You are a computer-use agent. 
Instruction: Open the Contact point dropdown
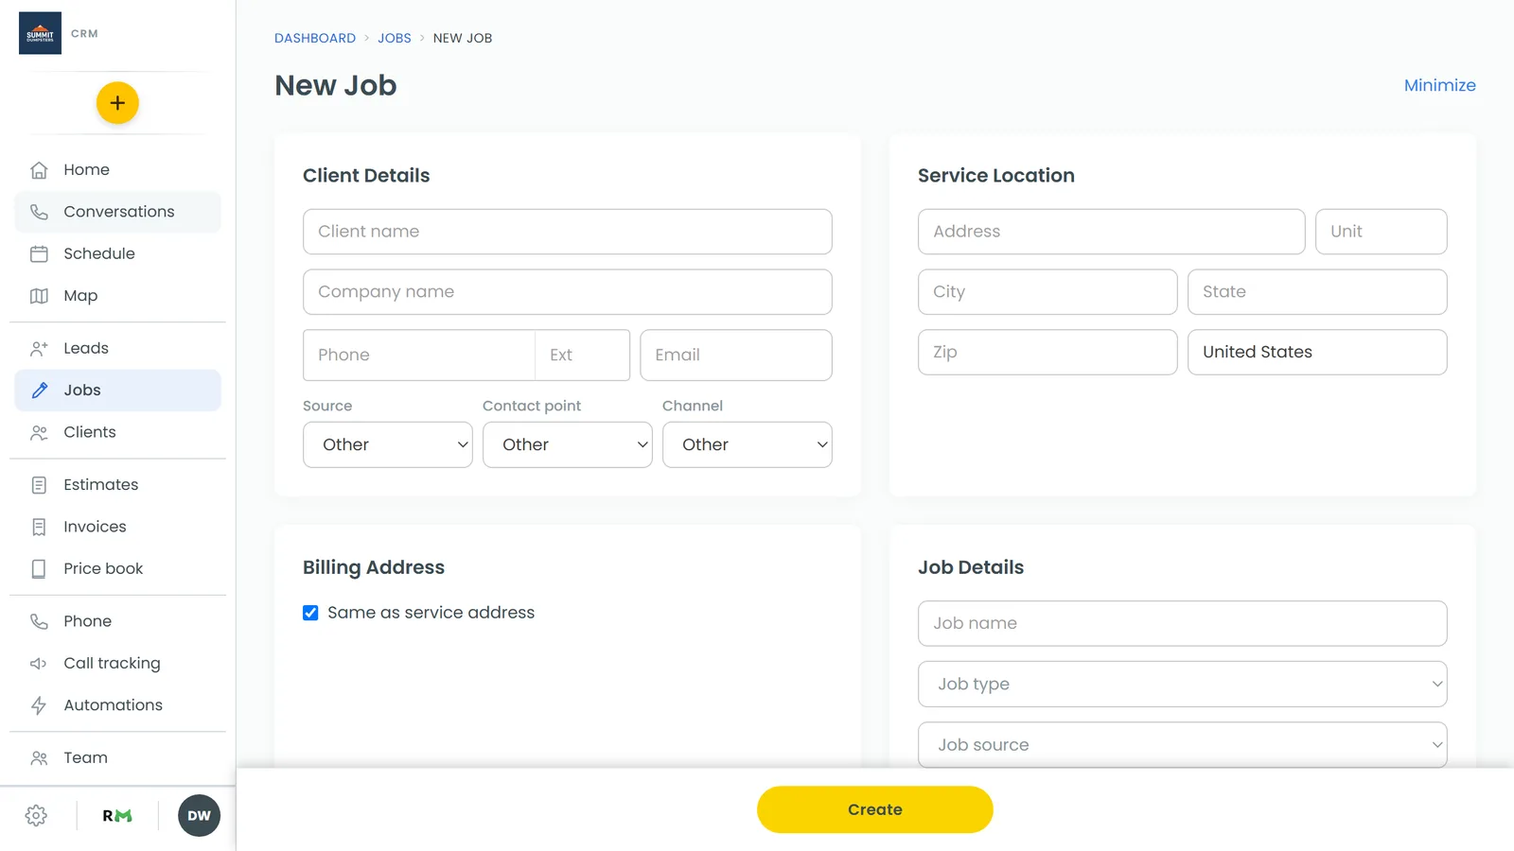click(568, 444)
